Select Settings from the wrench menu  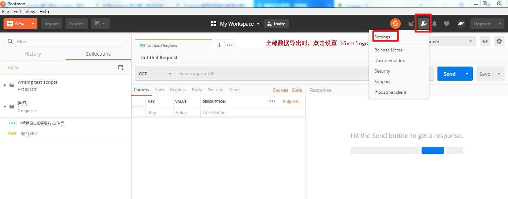pos(382,37)
